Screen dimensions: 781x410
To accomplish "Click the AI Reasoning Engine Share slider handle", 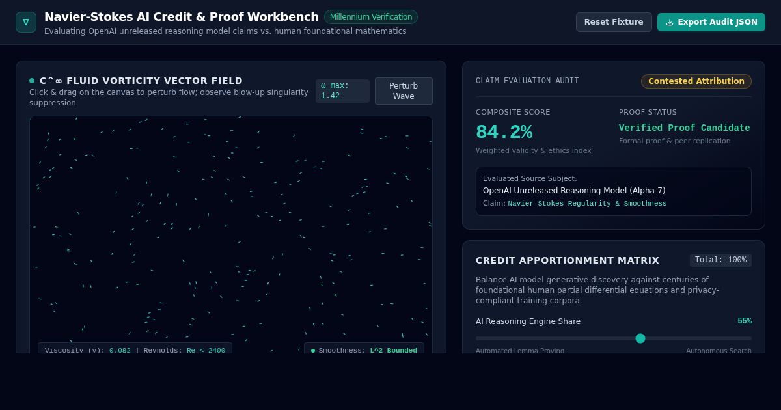I will [640, 338].
